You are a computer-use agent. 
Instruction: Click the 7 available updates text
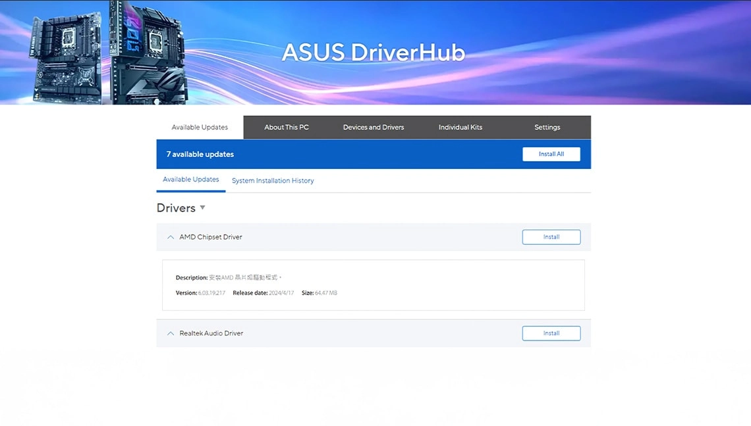click(200, 154)
